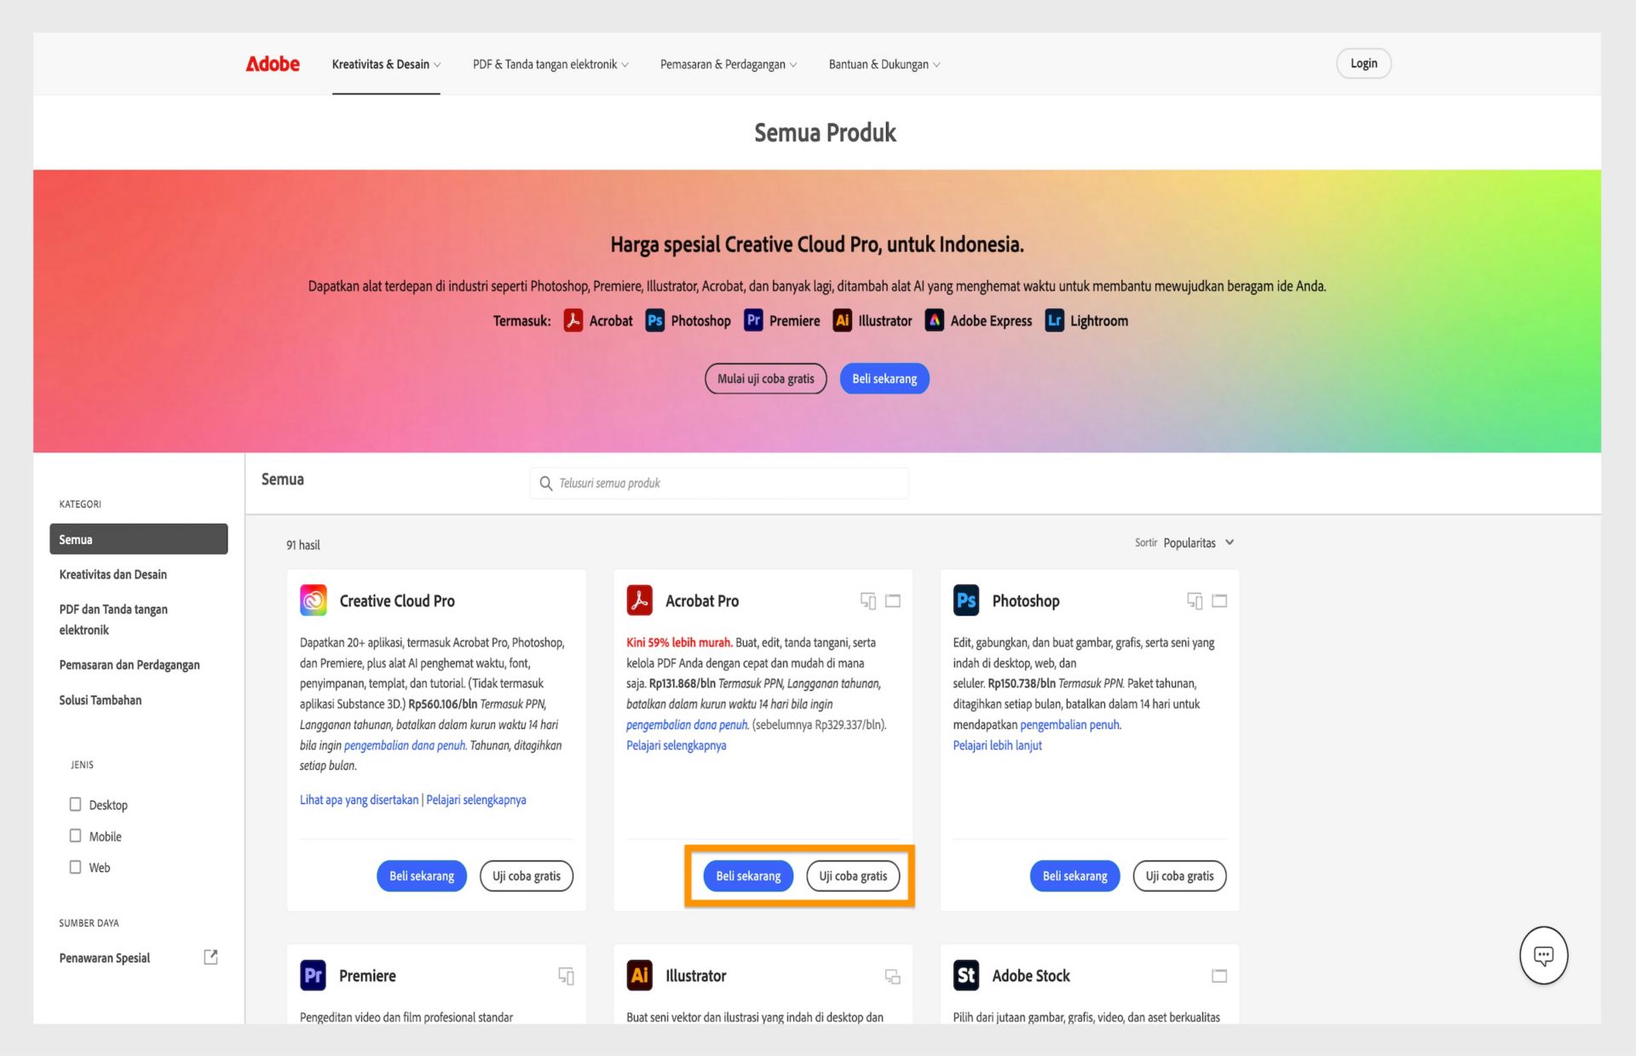This screenshot has height=1056, width=1636.
Task: Enable the Desktop filter checkbox
Action: click(75, 804)
